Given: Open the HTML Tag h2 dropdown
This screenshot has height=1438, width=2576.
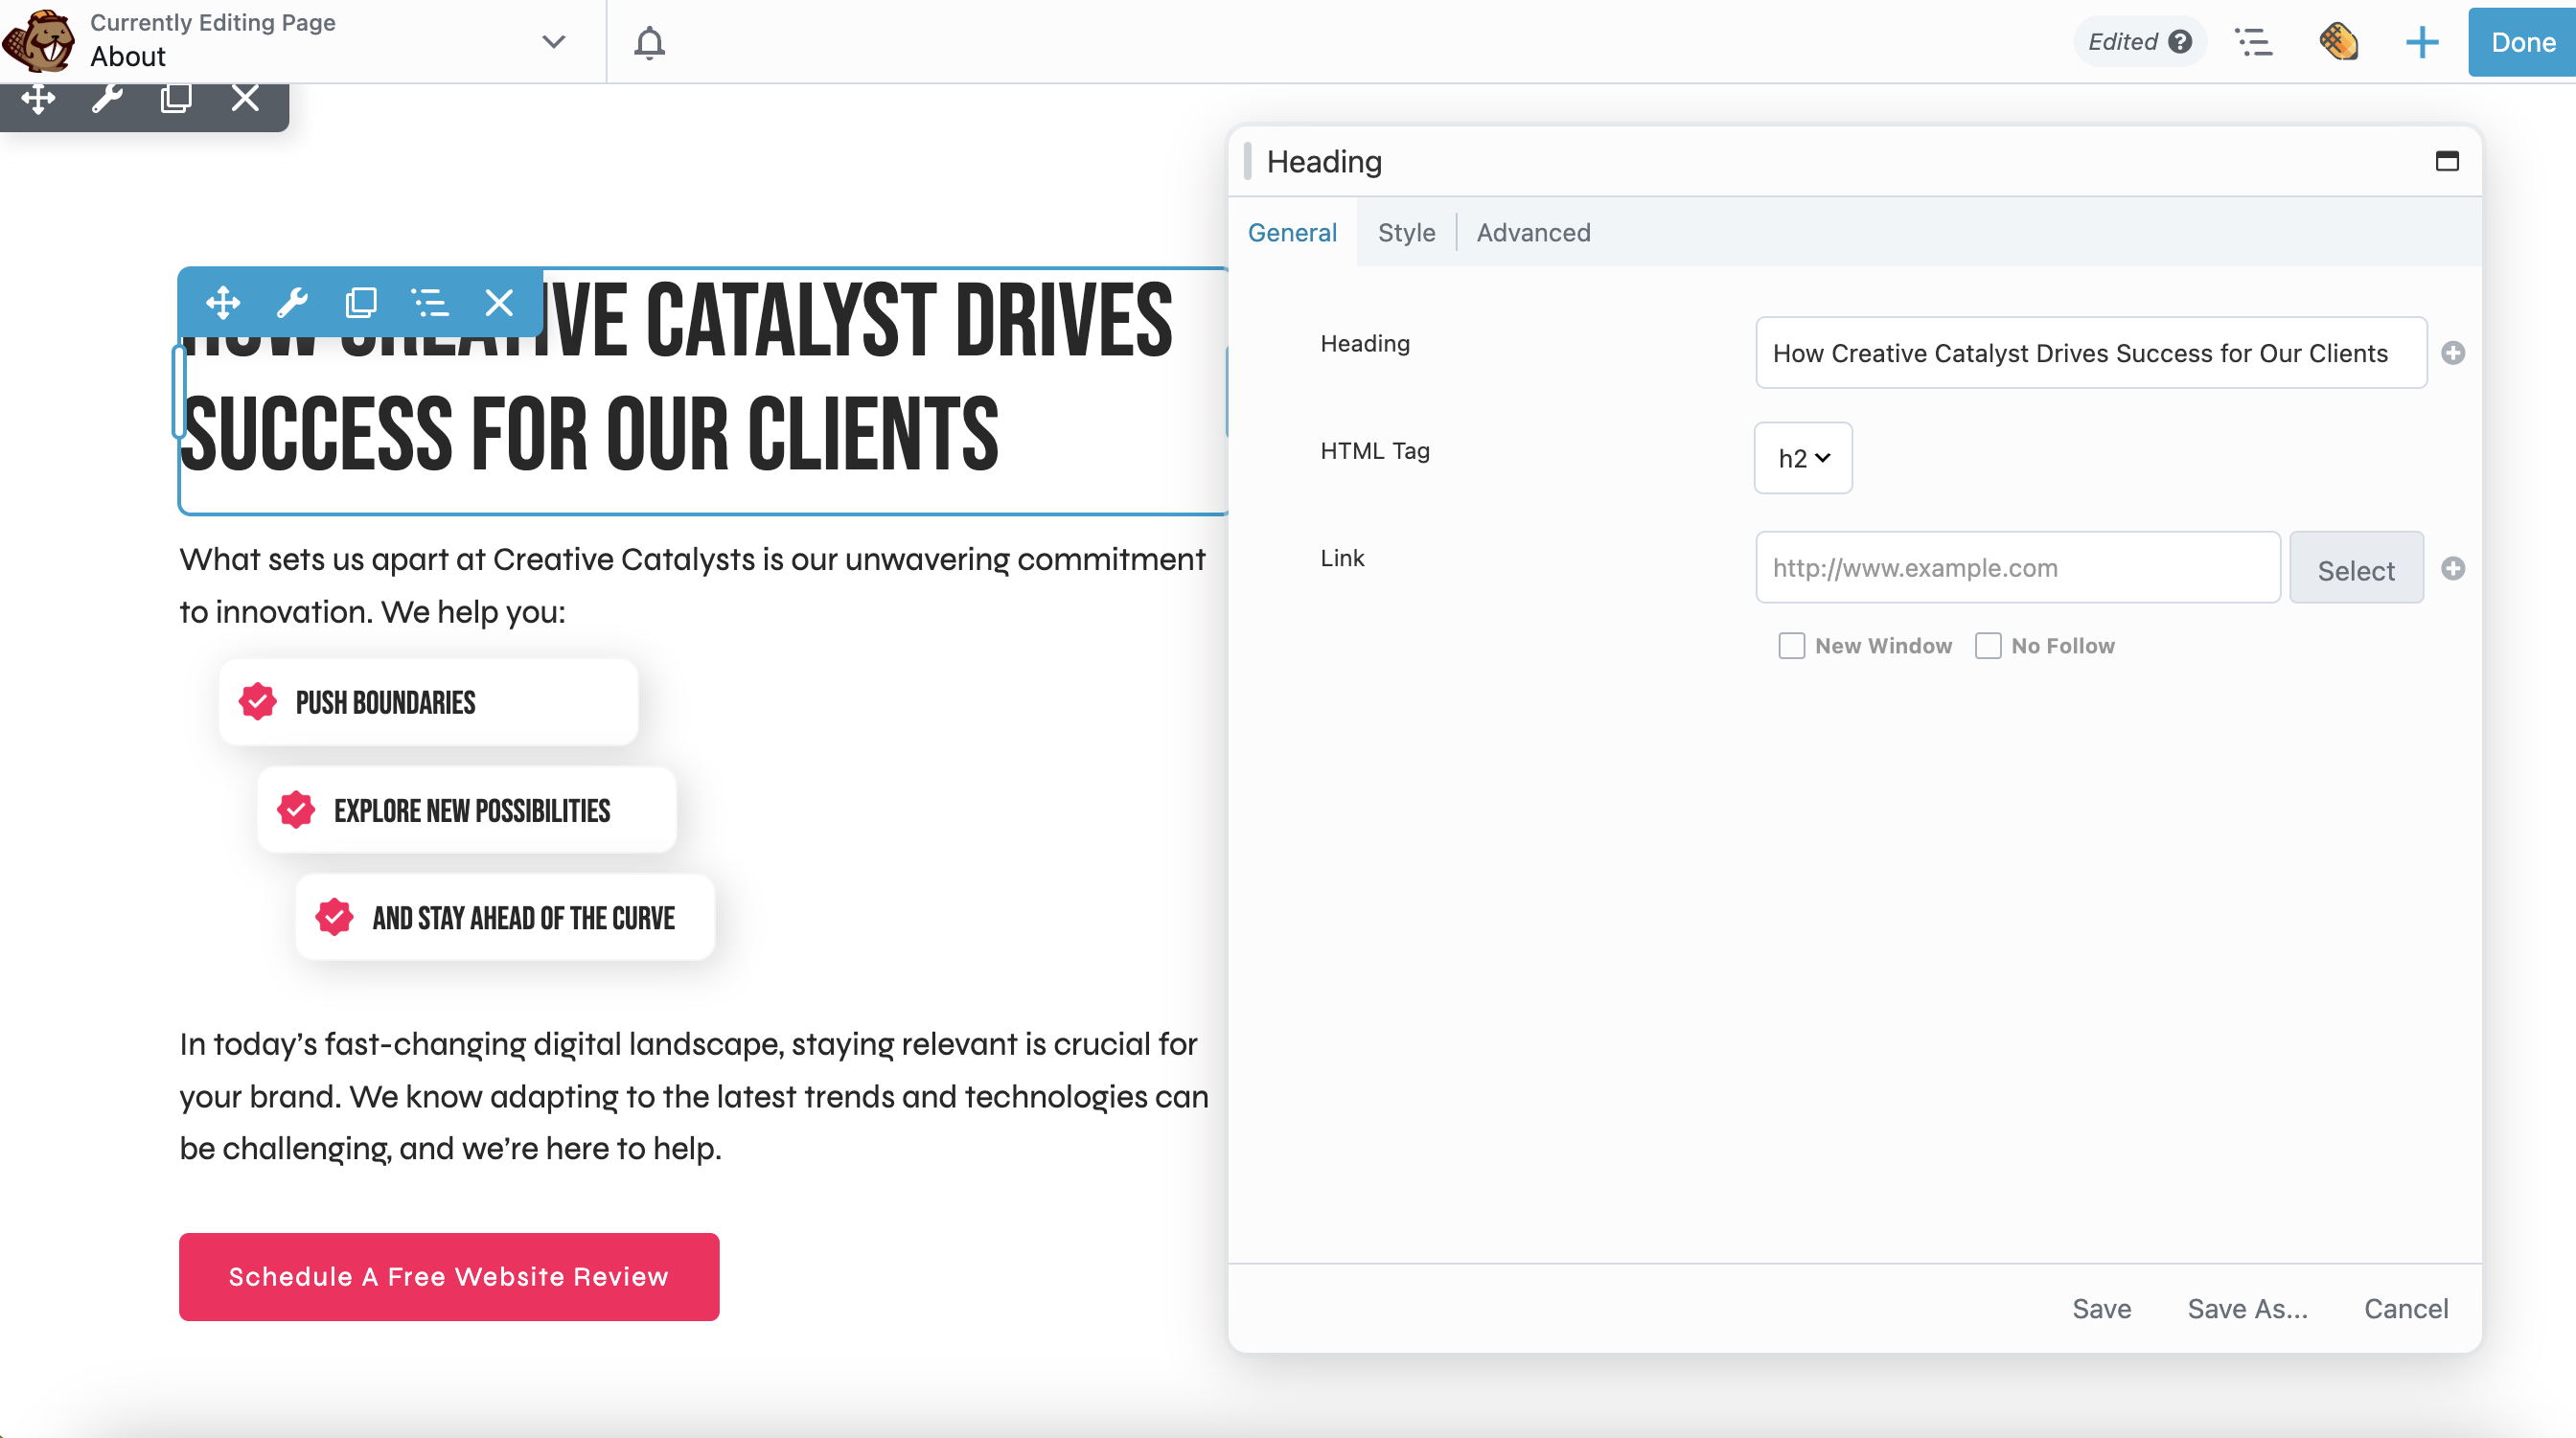Looking at the screenshot, I should 1802,458.
